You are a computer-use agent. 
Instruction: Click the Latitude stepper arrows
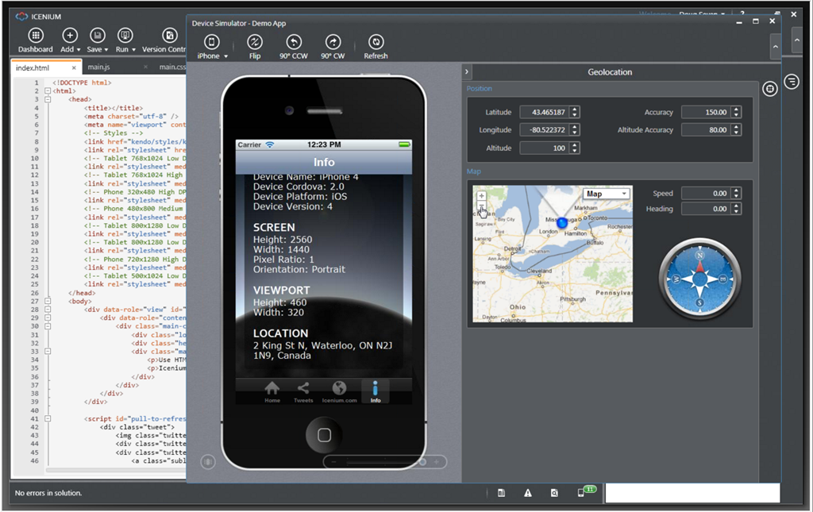[575, 112]
